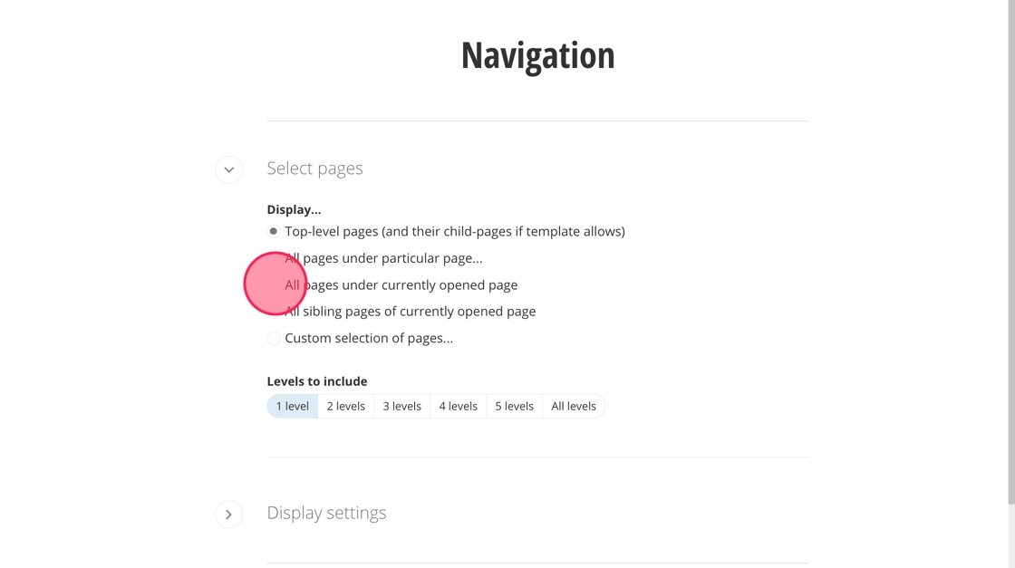
Task: Choose 2 levels in the levels selector
Action: [x=345, y=407]
